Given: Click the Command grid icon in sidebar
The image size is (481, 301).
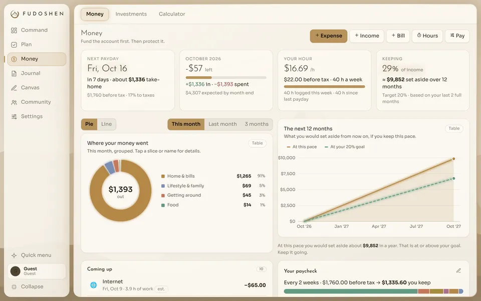Looking at the screenshot, I should pyautogui.click(x=14, y=30).
